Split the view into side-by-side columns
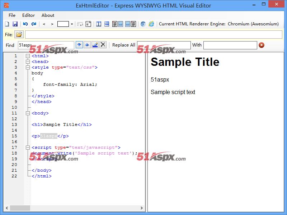Image resolution: width=287 pixels, height=215 pixels. pos(99,24)
